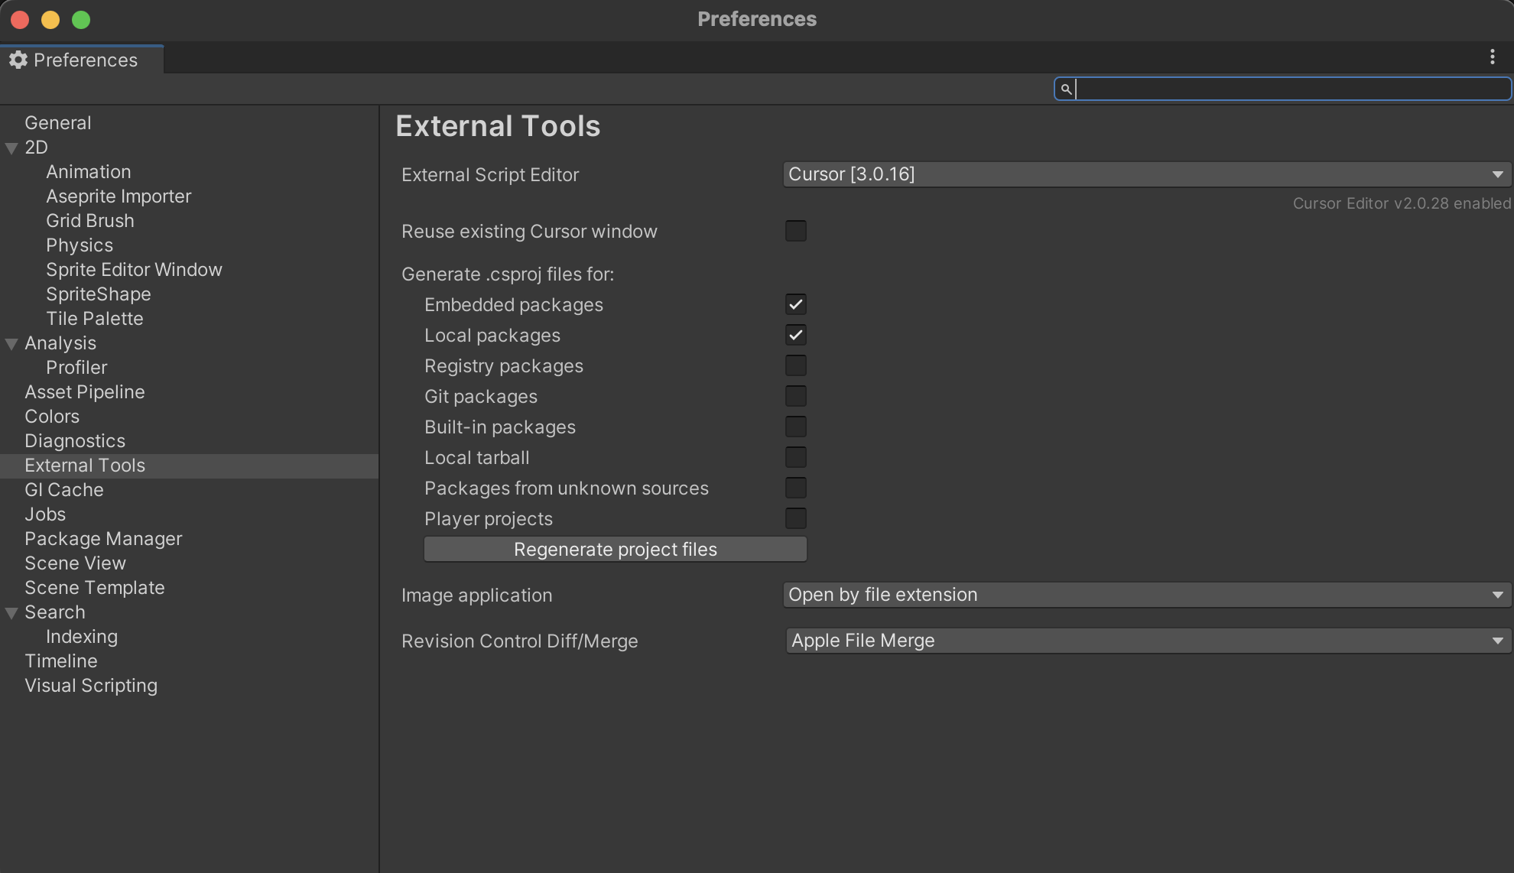Open Package Manager preferences
The width and height of the screenshot is (1514, 873).
[x=103, y=538]
